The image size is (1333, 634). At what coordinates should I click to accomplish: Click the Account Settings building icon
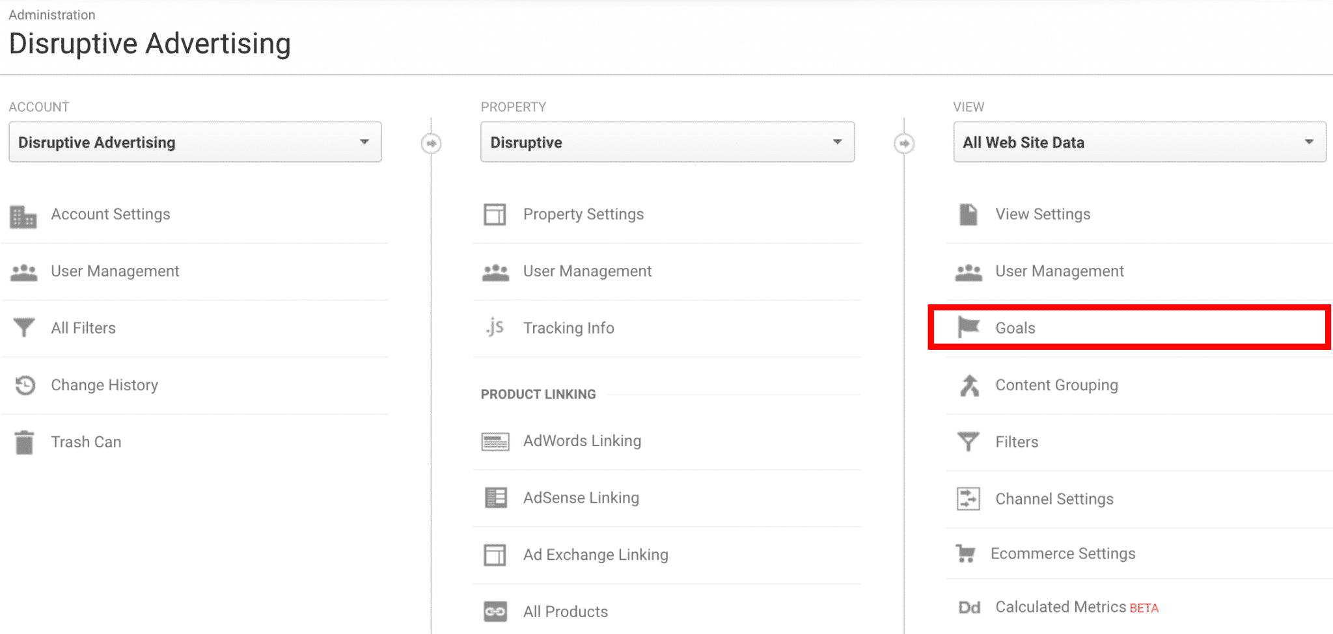coord(23,217)
